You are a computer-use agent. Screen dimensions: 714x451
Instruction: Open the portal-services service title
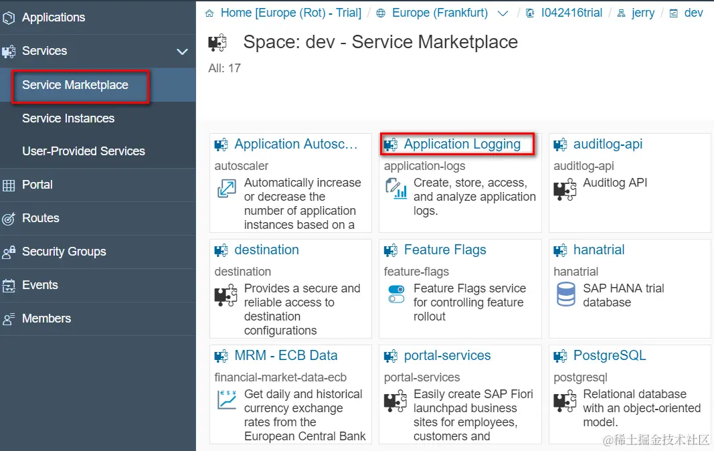(x=447, y=355)
